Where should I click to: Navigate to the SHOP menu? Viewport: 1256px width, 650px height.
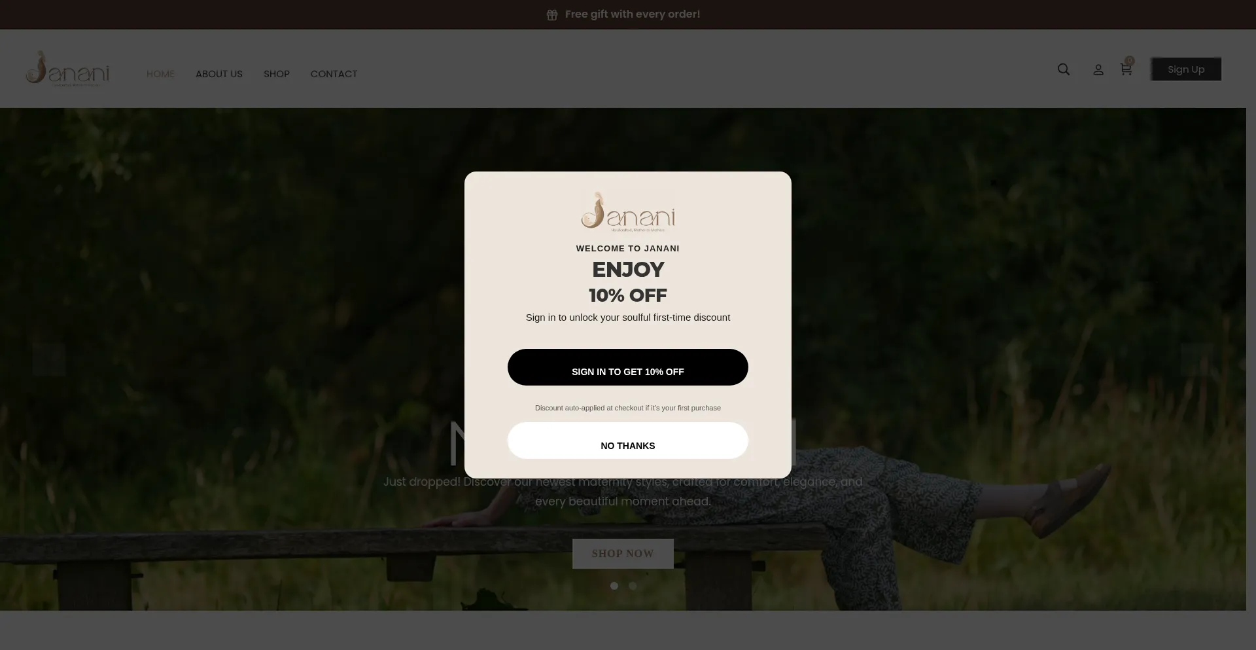(277, 74)
